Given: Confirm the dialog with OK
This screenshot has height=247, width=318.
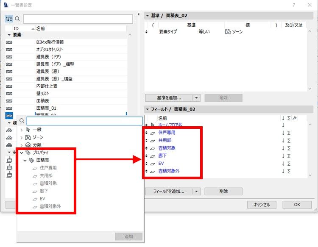Looking at the screenshot, I should [297, 205].
